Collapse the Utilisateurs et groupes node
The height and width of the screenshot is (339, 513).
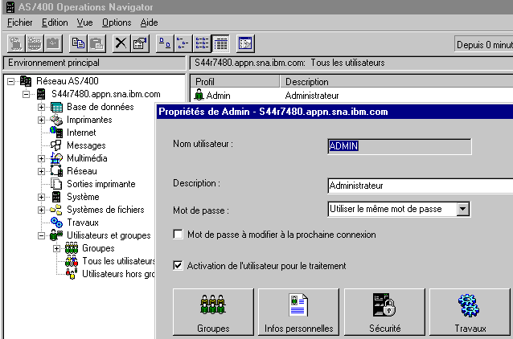pos(41,235)
